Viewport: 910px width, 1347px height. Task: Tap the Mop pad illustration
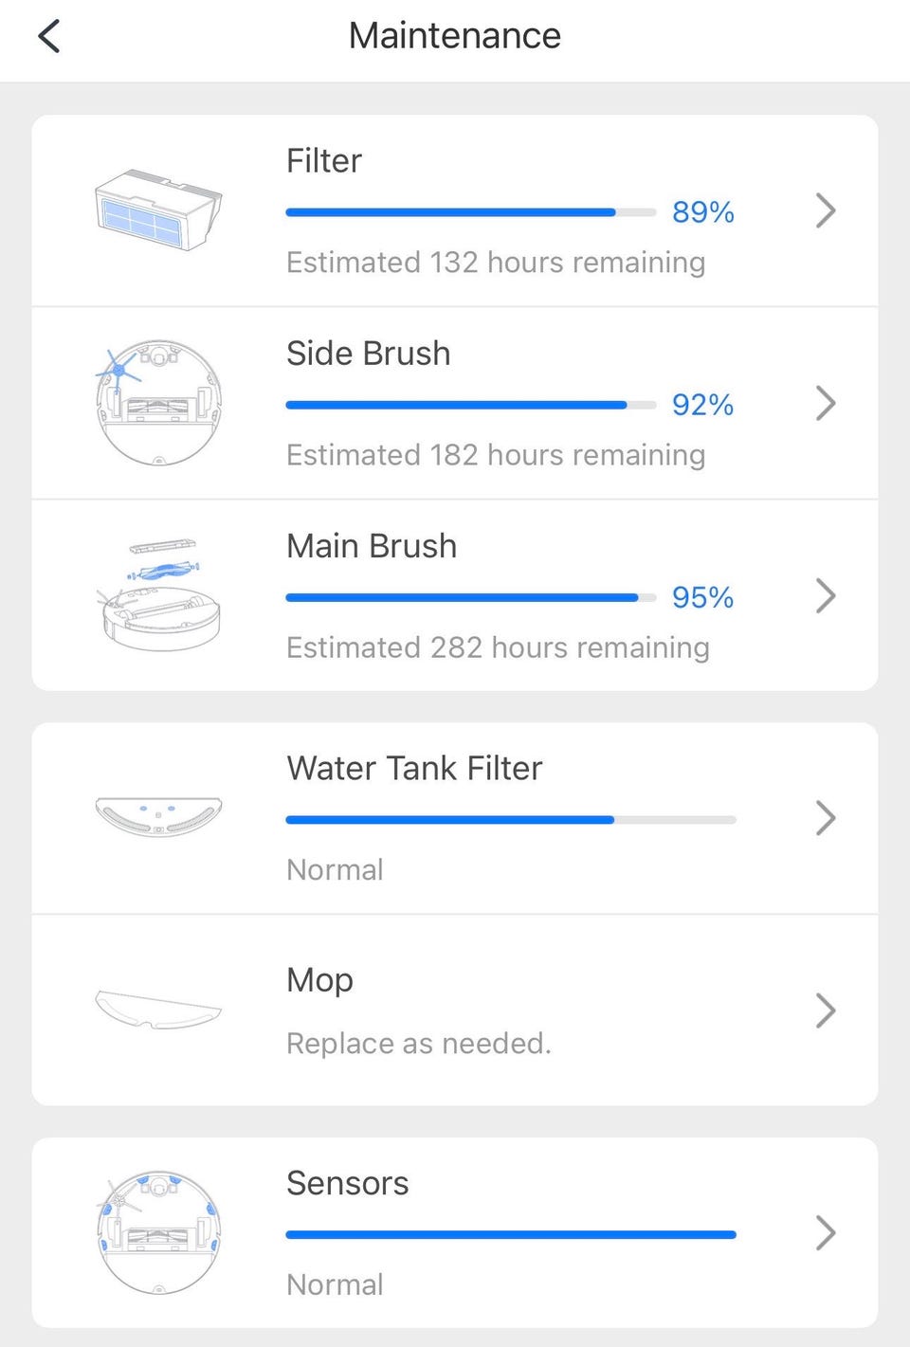point(158,1010)
